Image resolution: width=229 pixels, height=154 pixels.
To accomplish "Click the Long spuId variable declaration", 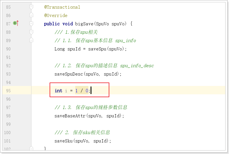I will 66,49.
